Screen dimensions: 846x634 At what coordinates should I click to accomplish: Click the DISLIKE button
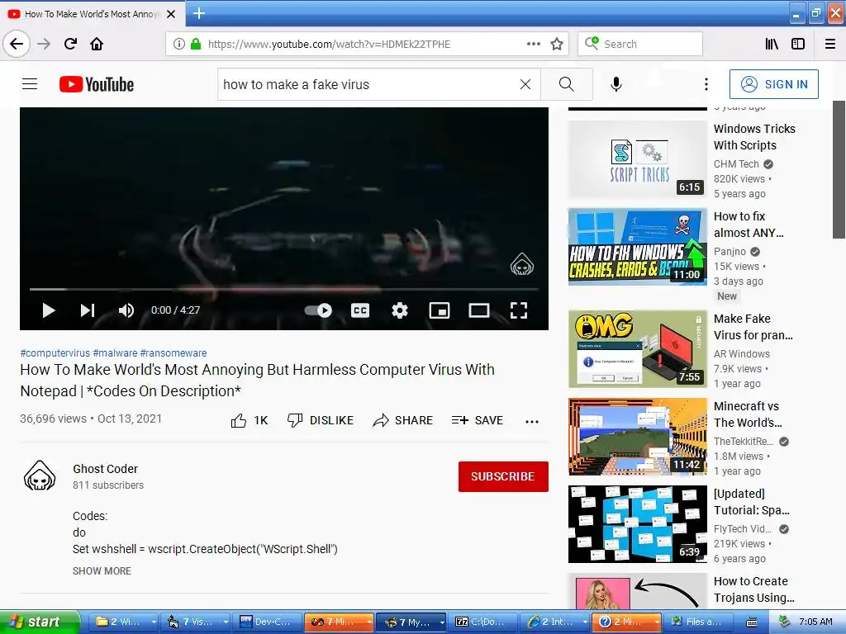[321, 420]
